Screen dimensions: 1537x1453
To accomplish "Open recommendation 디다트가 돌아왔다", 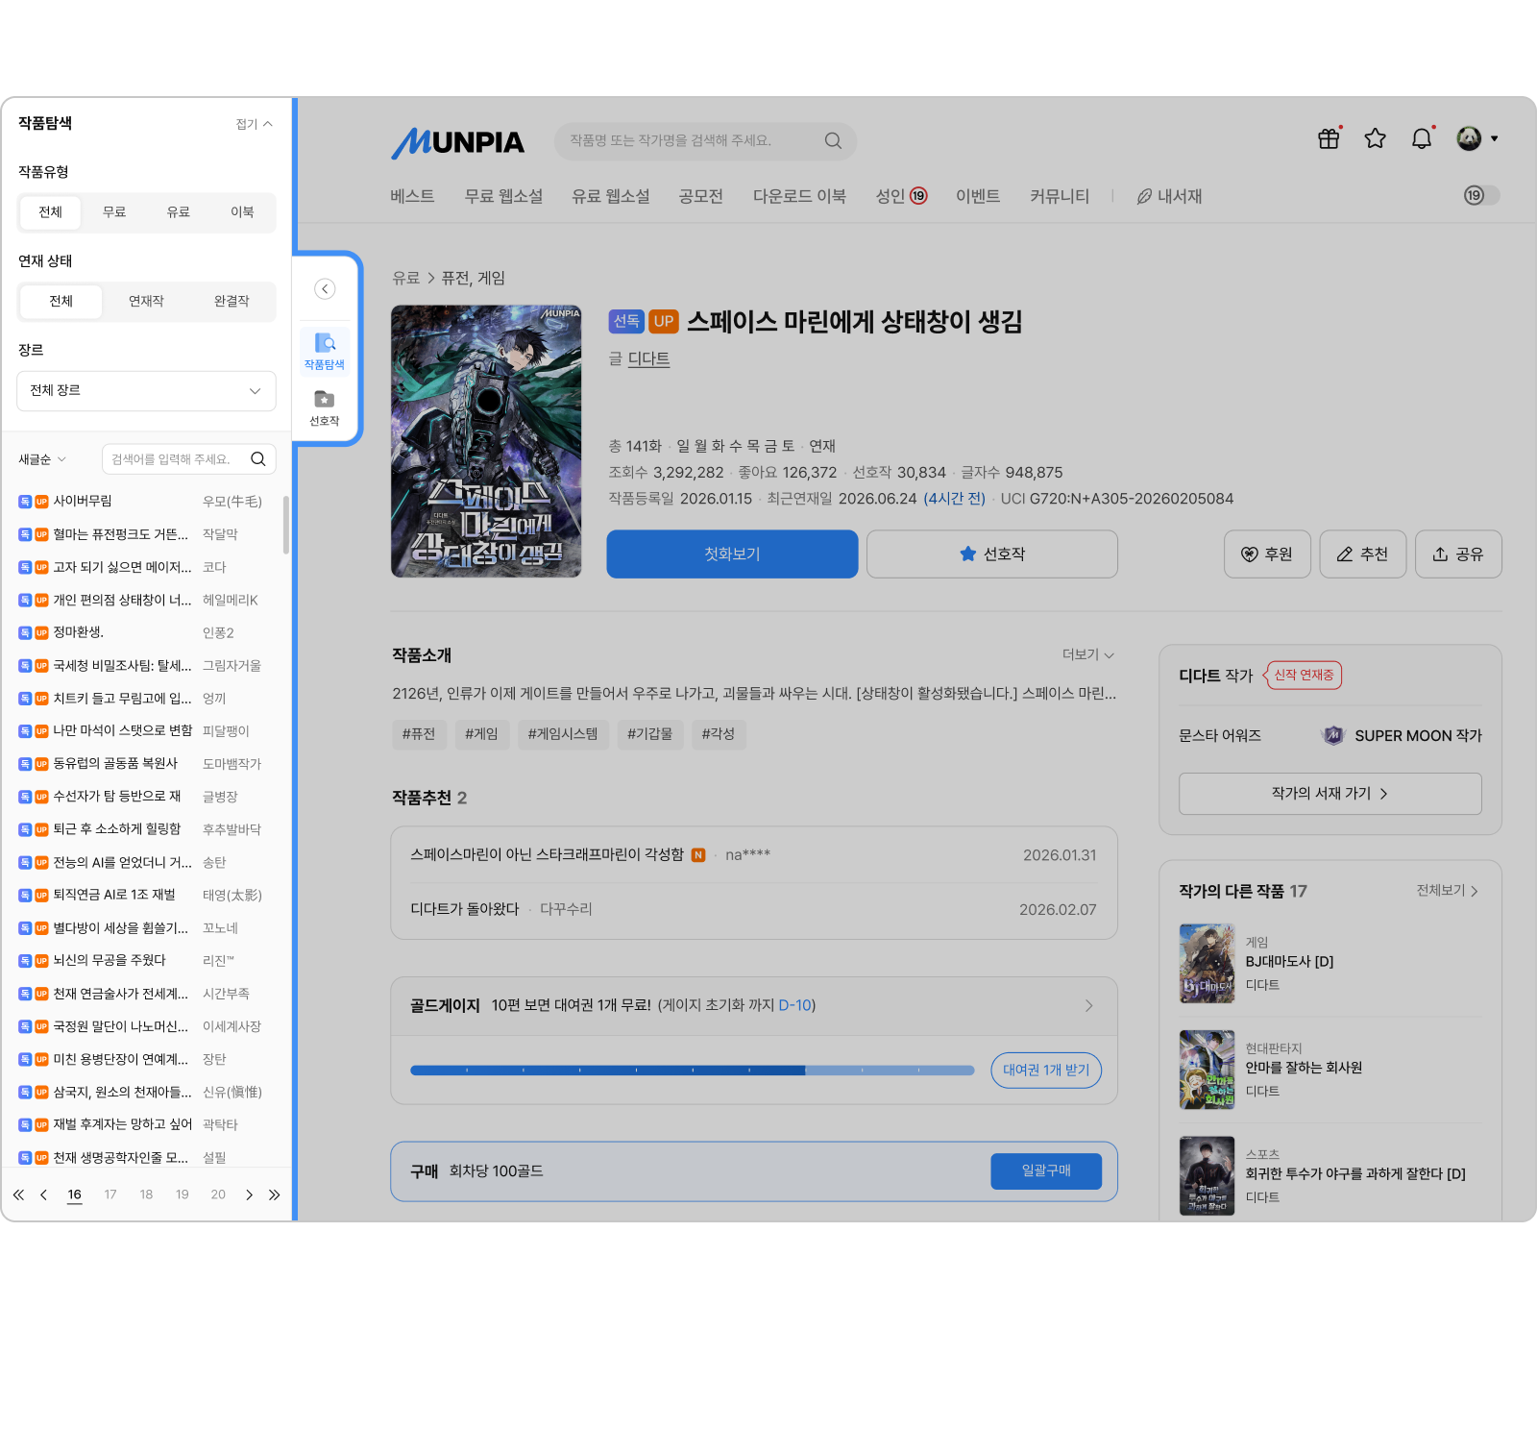I will point(465,909).
